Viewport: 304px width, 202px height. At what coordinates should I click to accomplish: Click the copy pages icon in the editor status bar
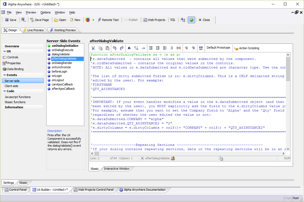click(221, 158)
